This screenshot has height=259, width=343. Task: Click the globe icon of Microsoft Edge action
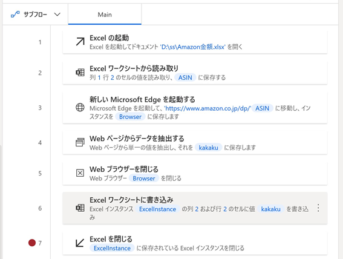click(x=80, y=107)
